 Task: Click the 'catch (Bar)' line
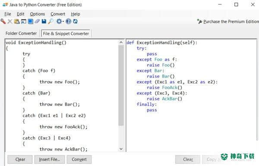click(x=36, y=93)
